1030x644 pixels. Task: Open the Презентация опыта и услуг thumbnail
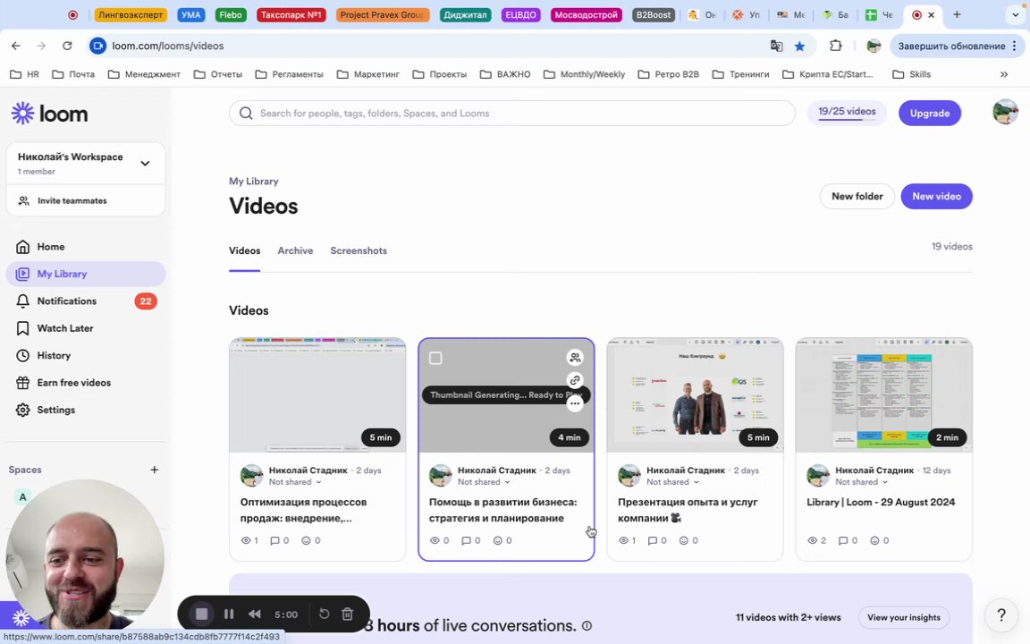pos(695,395)
